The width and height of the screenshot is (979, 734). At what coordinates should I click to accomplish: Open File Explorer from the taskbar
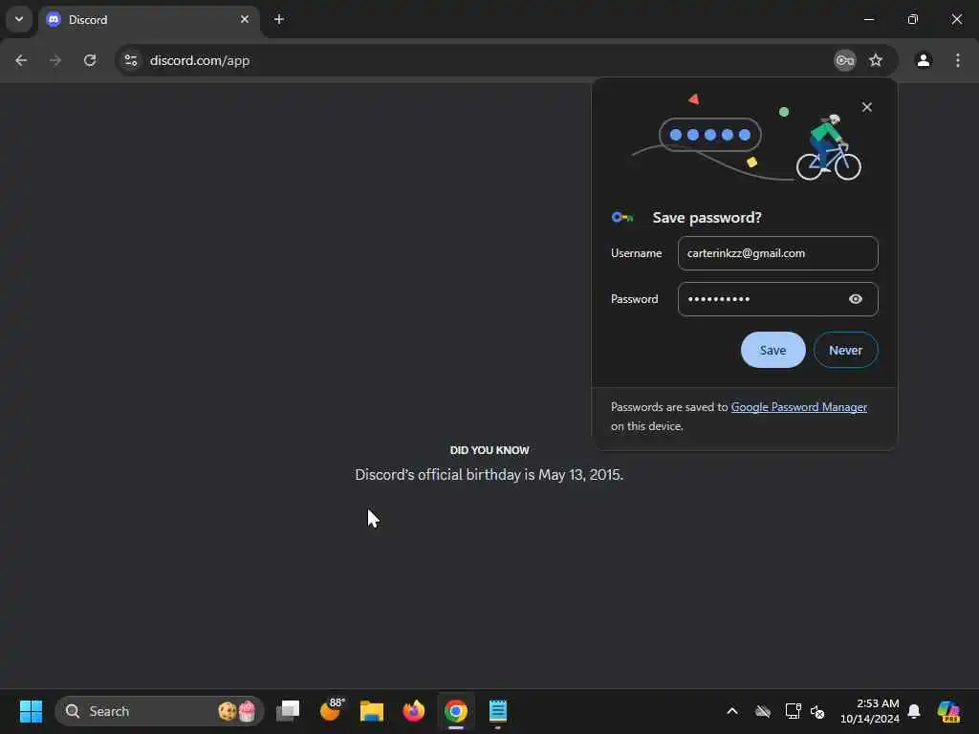372,711
